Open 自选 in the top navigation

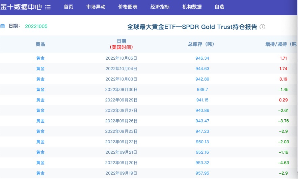pyautogui.click(x=219, y=7)
